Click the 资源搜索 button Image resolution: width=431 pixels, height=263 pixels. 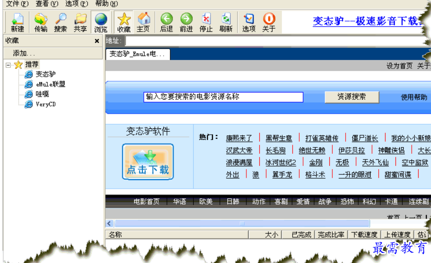(x=351, y=97)
